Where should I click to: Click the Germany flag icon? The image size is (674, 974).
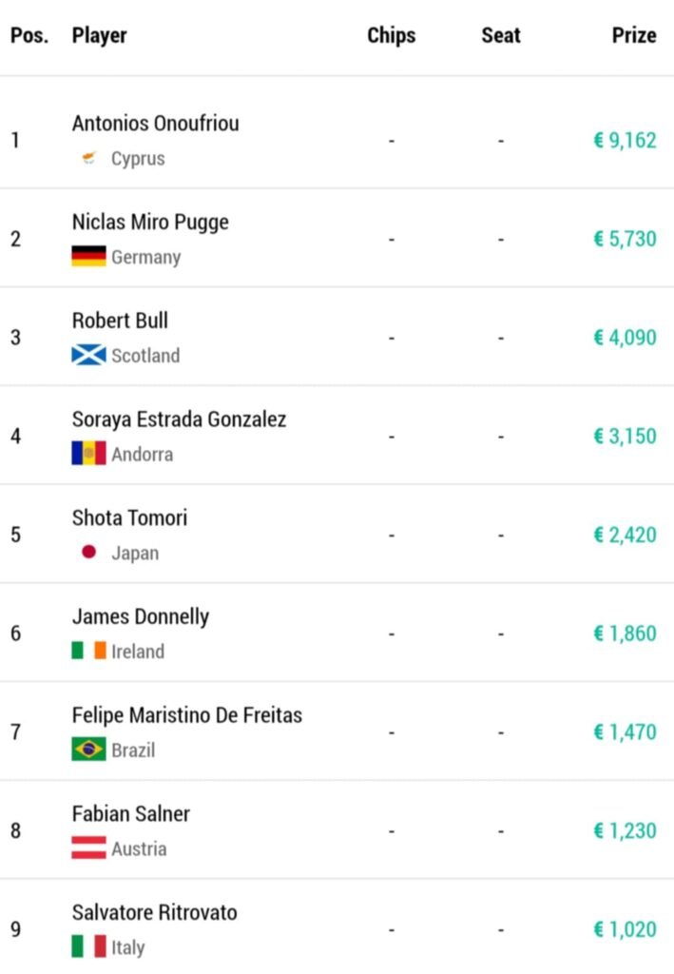(88, 257)
